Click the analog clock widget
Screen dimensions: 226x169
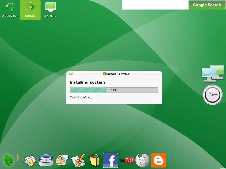click(212, 95)
